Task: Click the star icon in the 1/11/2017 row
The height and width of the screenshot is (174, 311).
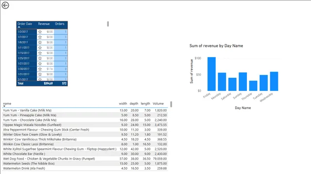Action: click(x=40, y=48)
